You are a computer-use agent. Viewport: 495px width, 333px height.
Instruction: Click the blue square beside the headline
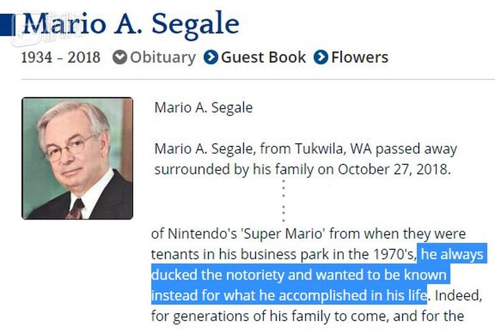click(x=7, y=24)
